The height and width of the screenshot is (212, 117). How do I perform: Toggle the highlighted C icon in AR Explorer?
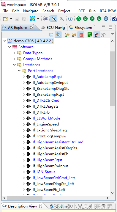(x=97, y=35)
